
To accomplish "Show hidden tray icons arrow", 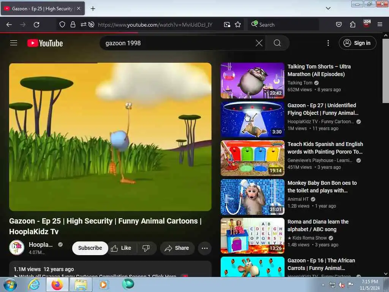I will [x=323, y=285].
